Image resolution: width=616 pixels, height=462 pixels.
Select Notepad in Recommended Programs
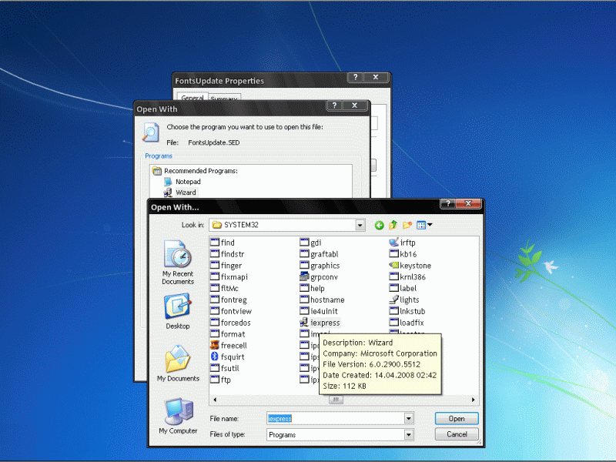187,182
